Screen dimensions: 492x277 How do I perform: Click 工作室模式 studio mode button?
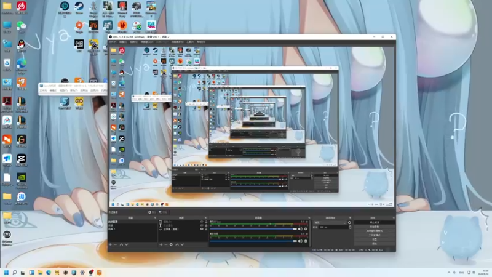(x=375, y=235)
